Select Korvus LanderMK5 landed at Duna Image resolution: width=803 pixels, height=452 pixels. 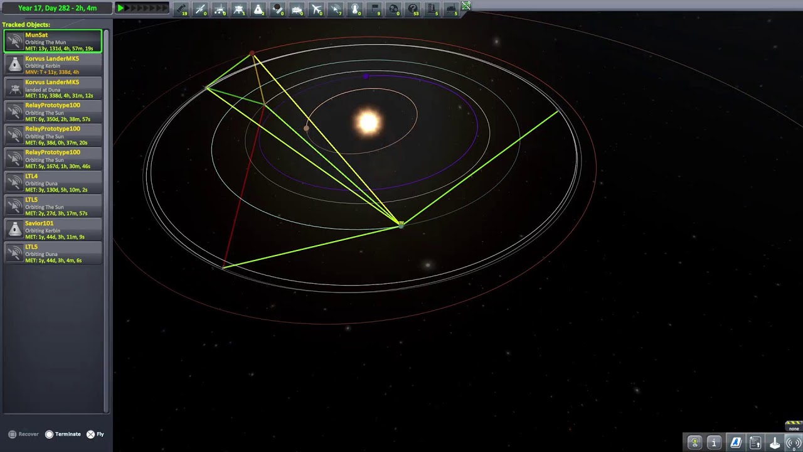[x=53, y=88]
